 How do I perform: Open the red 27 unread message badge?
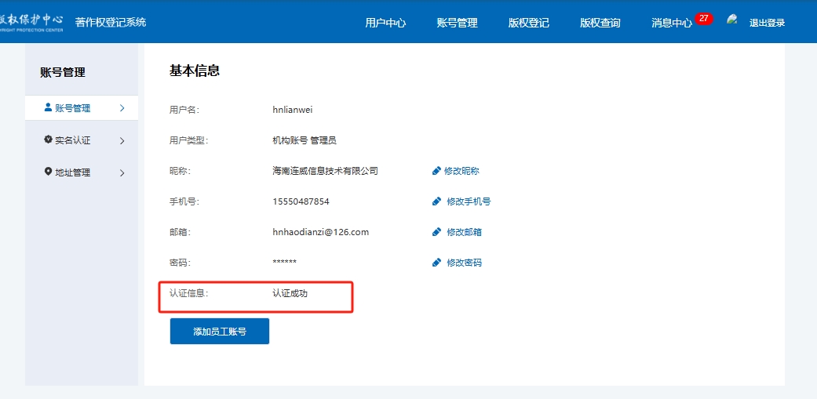click(704, 18)
